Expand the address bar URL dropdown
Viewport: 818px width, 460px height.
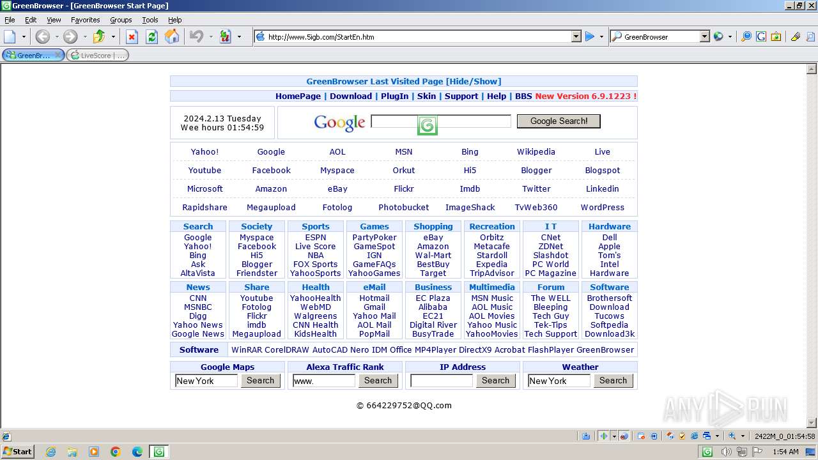[x=576, y=36]
